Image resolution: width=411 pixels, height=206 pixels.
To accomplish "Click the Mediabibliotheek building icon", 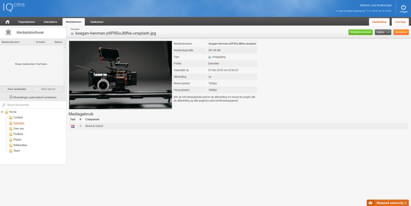I will (x=8, y=32).
